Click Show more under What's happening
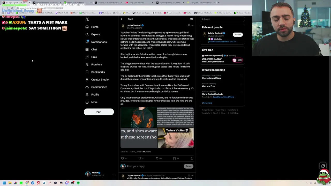The image size is (331, 186). tap(207, 103)
